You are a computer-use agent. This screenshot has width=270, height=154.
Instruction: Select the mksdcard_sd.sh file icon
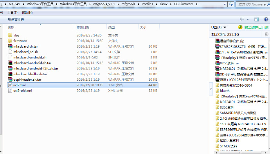click(10, 52)
